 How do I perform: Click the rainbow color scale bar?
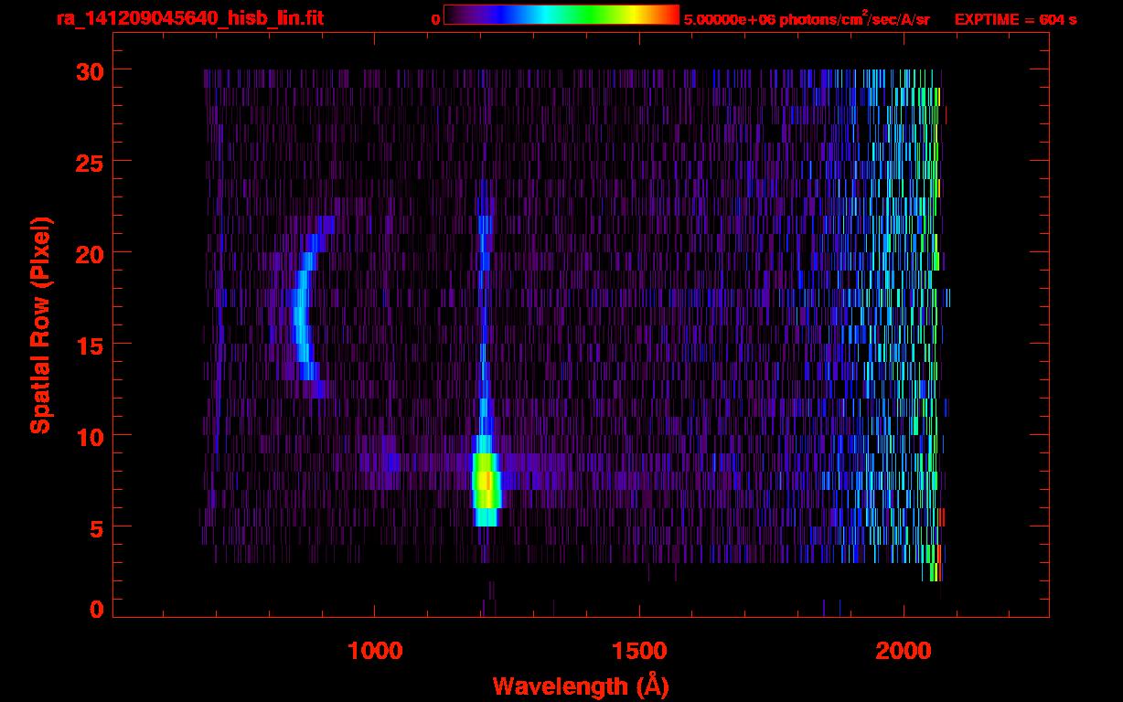561,16
